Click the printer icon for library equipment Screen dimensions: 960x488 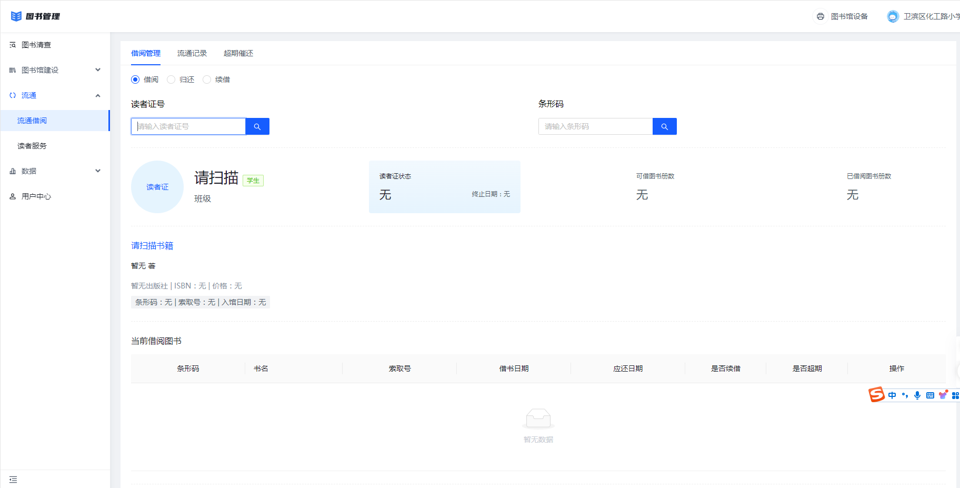(820, 16)
